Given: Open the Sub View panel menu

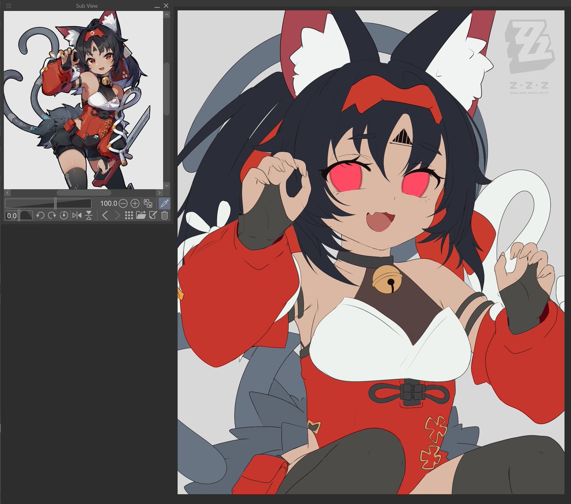Looking at the screenshot, I should point(8,6).
